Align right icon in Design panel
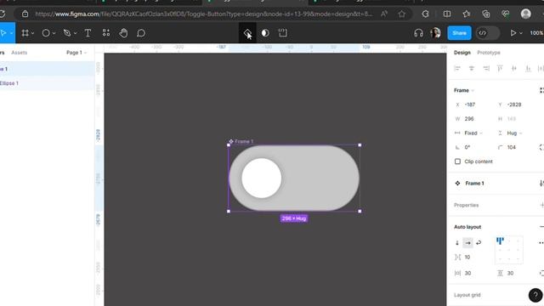 [486, 68]
